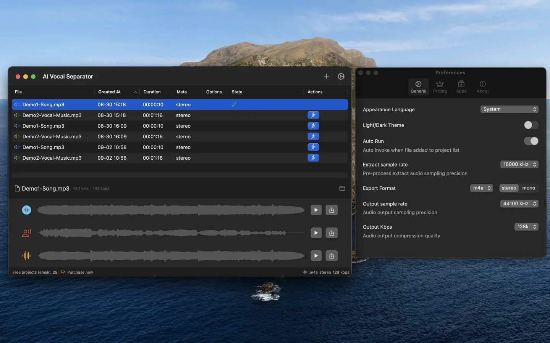The height and width of the screenshot is (343, 550).
Task: Switch to General tab in Preferences
Action: point(418,87)
